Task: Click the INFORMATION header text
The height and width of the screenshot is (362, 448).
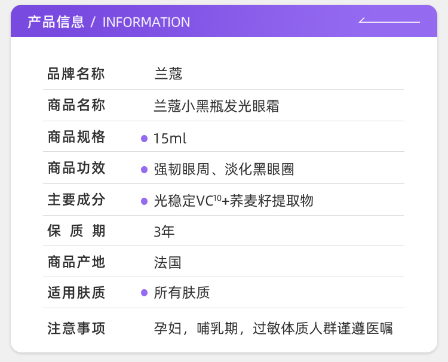Action: (x=146, y=22)
